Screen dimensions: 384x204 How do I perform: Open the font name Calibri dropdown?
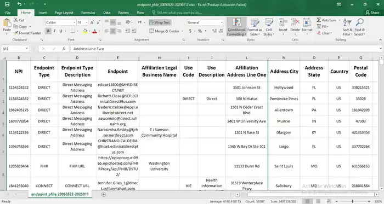point(74,22)
